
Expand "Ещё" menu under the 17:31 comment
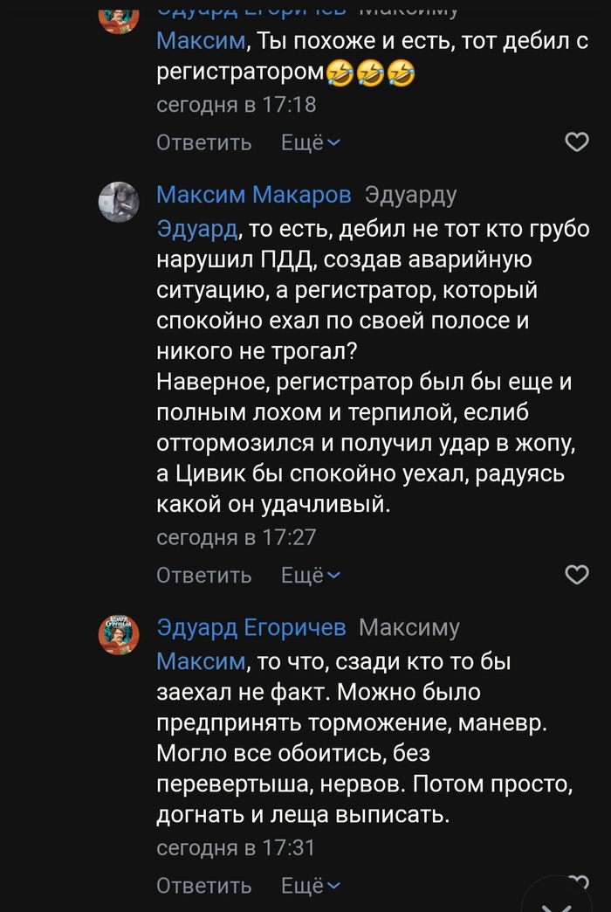(310, 886)
